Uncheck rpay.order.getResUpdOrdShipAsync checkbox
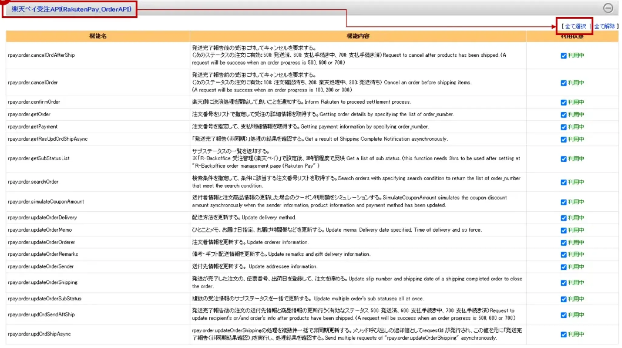This screenshot has height=348, width=622. (x=563, y=139)
